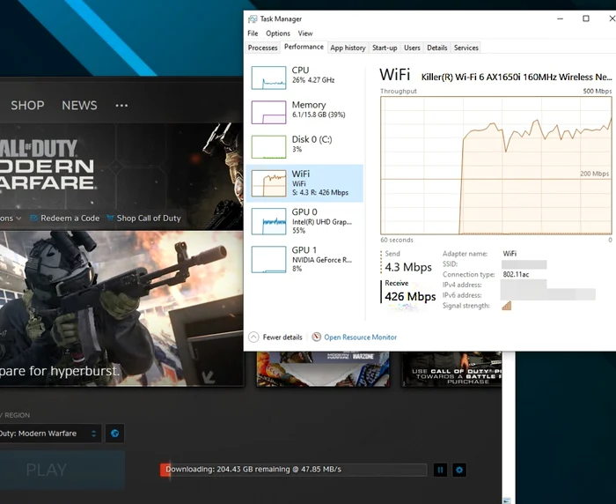Open the File menu in Task Manager
Image resolution: width=616 pixels, height=504 pixels.
click(x=253, y=33)
